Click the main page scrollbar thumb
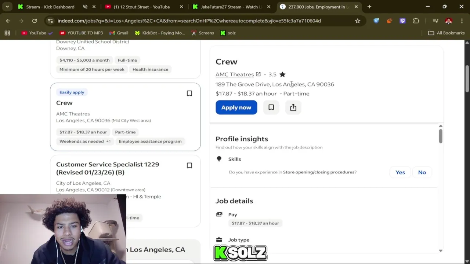This screenshot has width=470, height=264. (467, 78)
